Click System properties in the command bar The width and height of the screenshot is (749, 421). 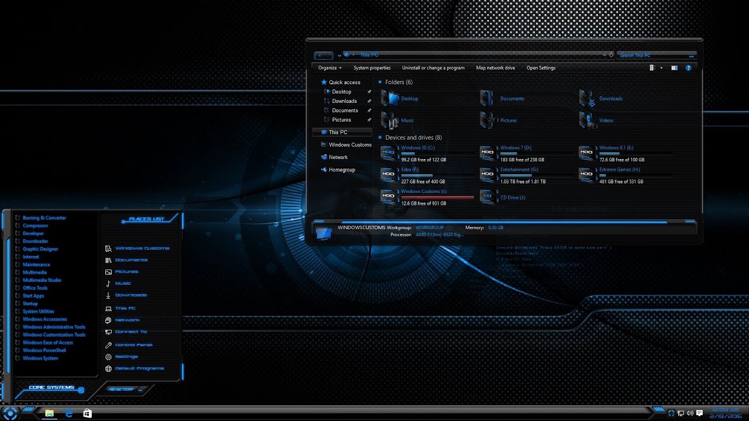click(x=372, y=68)
